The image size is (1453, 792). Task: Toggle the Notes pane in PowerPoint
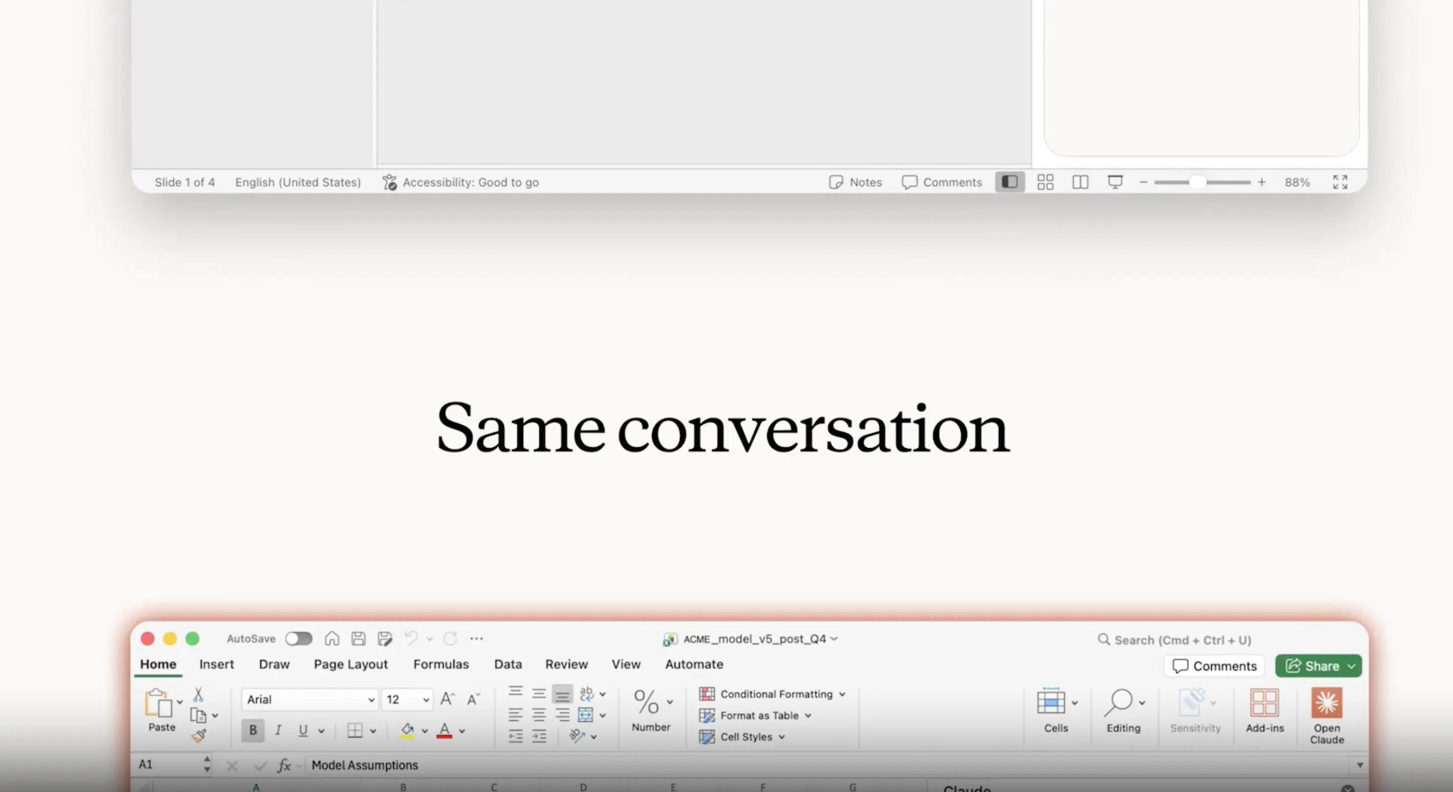coord(855,182)
